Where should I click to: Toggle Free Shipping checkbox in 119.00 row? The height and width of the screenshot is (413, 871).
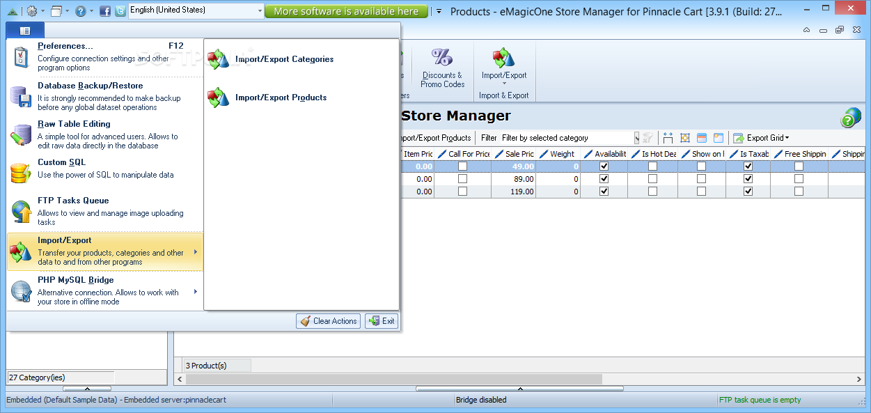[799, 191]
